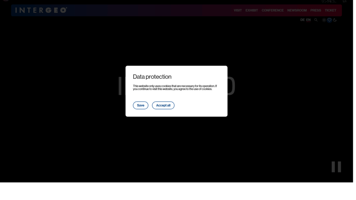Open the EXHIBIT menu

pos(252,10)
